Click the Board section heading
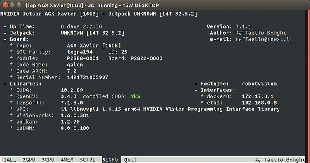 coord(19,39)
